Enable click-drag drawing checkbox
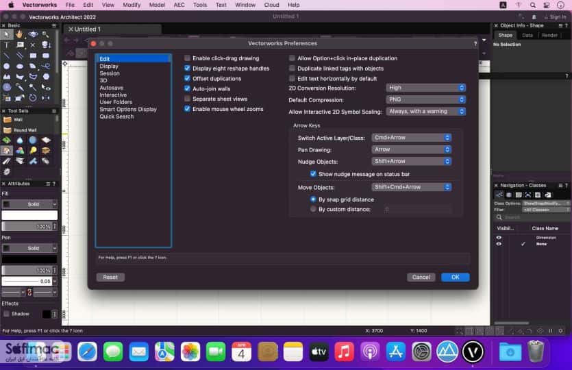Viewport: 572px width, 370px height. tap(187, 58)
